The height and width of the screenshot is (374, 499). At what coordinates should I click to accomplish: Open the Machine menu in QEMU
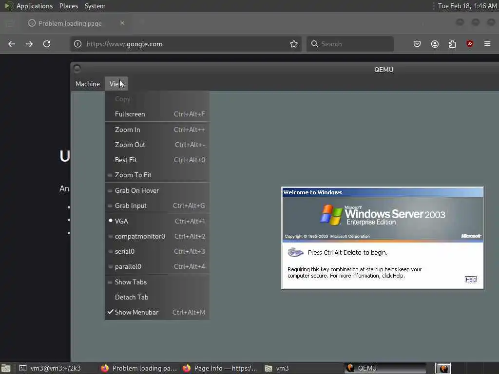(x=88, y=84)
